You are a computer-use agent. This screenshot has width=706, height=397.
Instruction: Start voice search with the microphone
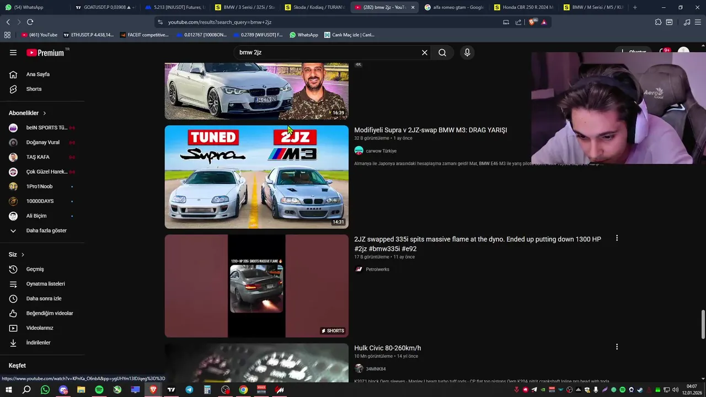coord(467,52)
